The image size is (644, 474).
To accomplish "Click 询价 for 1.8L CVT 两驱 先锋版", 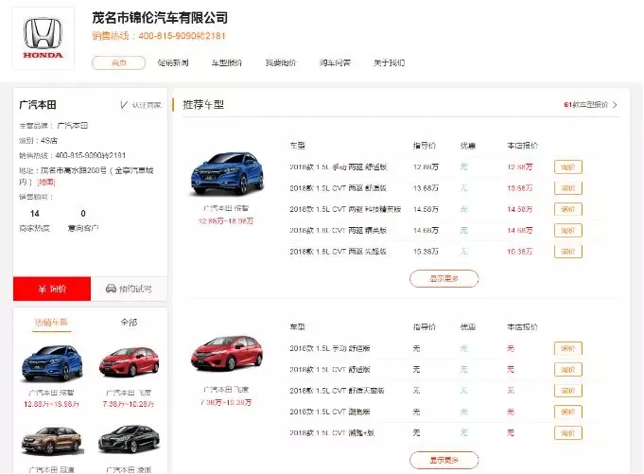I will [x=568, y=252].
